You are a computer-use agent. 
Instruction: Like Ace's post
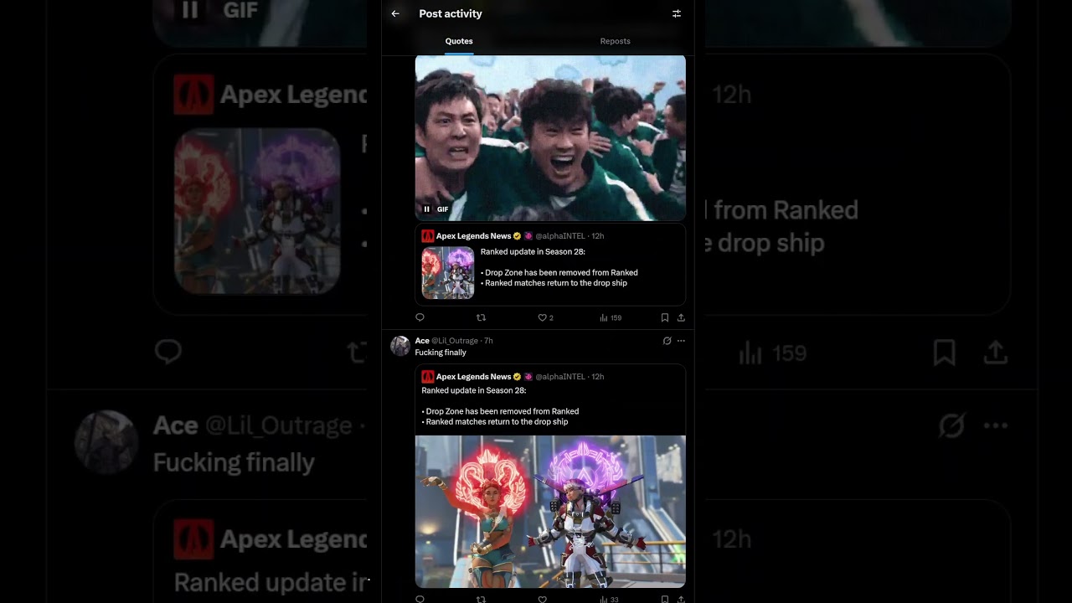pyautogui.click(x=542, y=599)
